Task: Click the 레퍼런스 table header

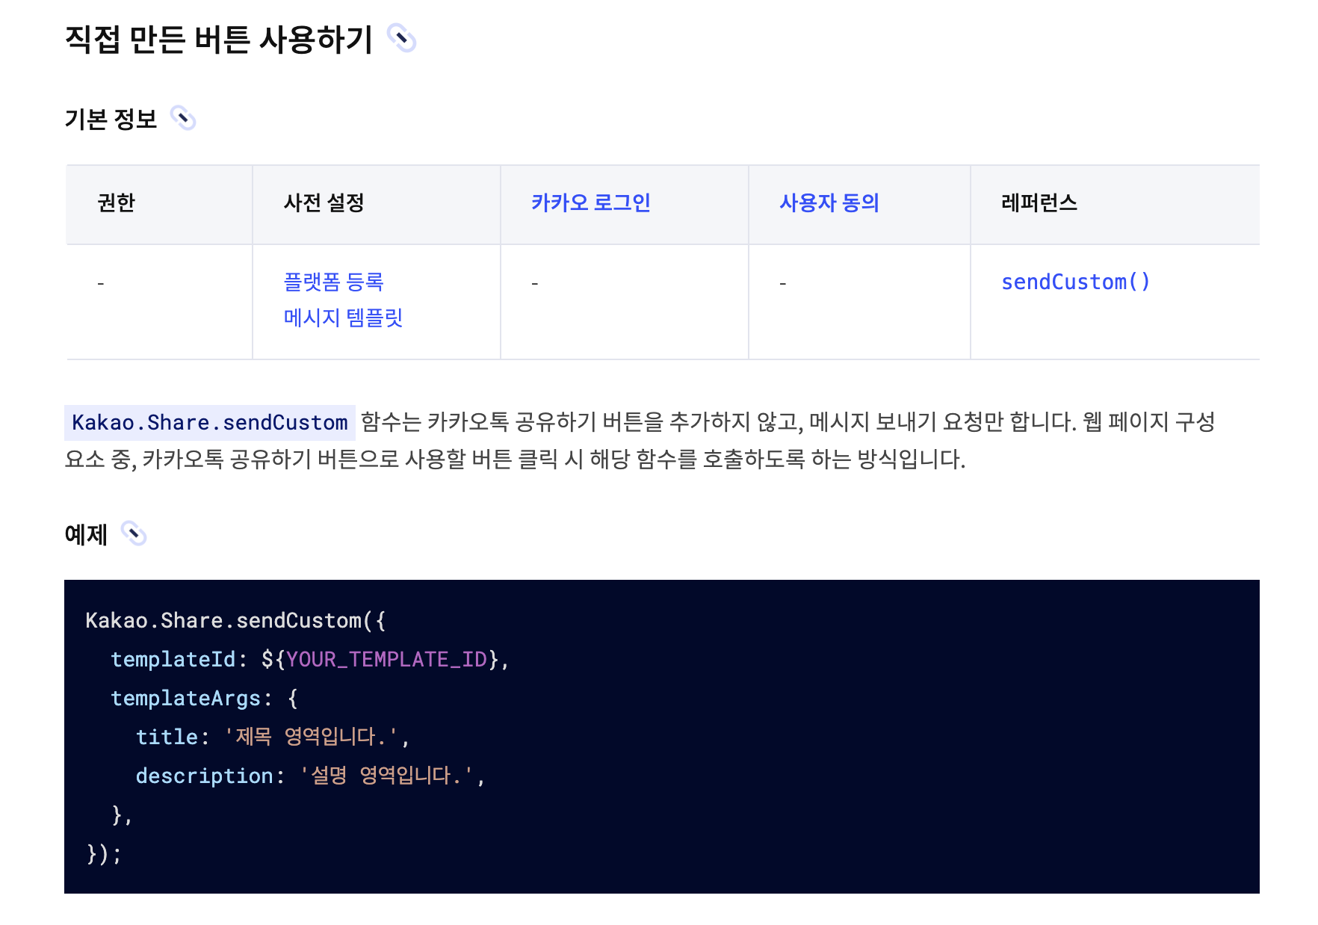Action: click(1039, 202)
